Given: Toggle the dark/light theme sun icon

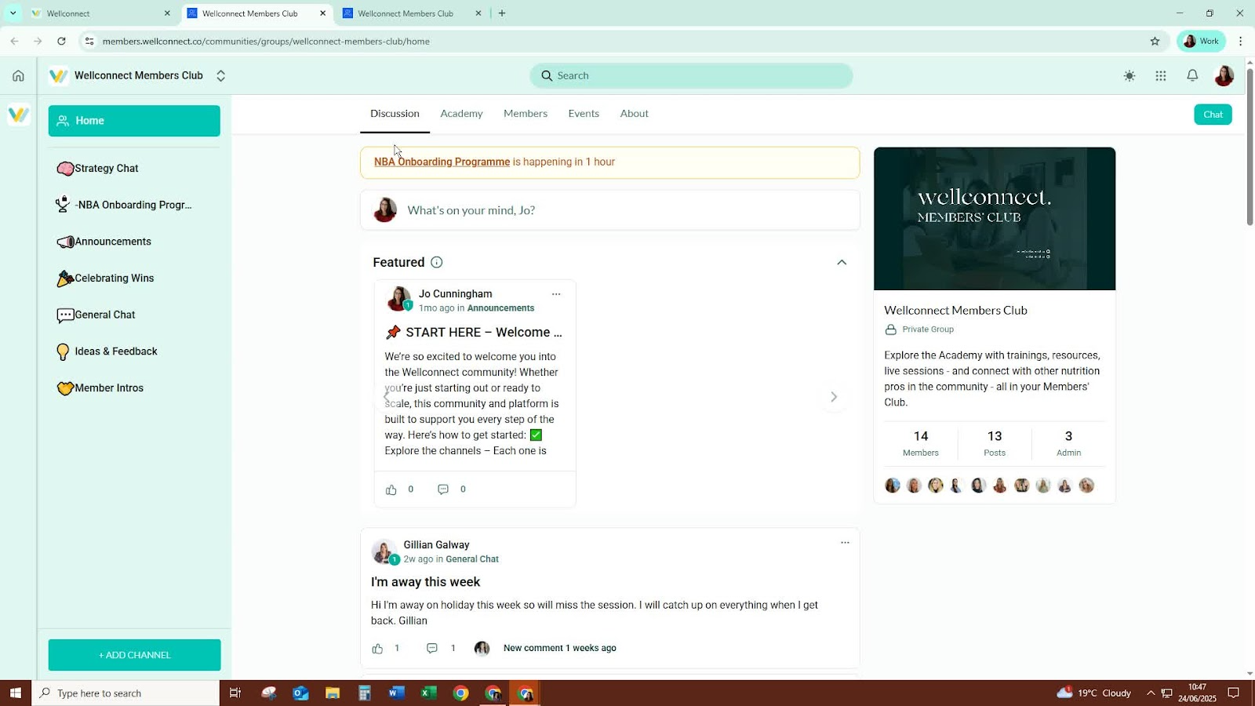Looking at the screenshot, I should pyautogui.click(x=1129, y=76).
